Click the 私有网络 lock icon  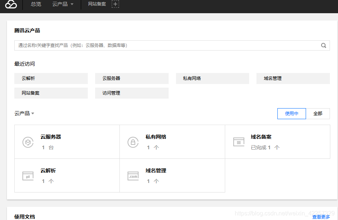point(133,142)
